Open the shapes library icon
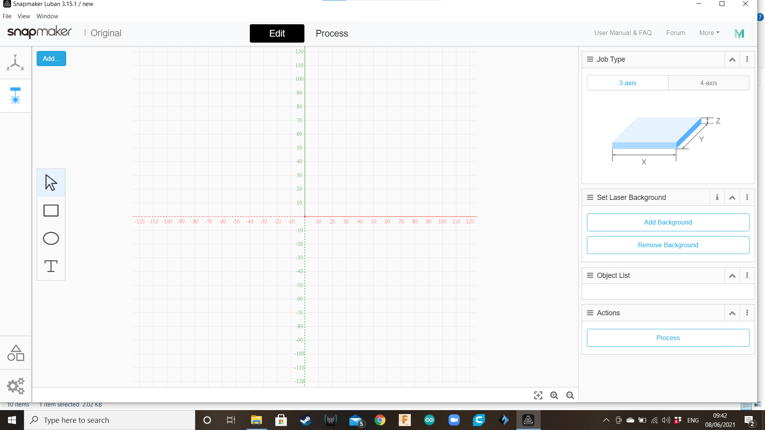The width and height of the screenshot is (765, 430). point(16,353)
